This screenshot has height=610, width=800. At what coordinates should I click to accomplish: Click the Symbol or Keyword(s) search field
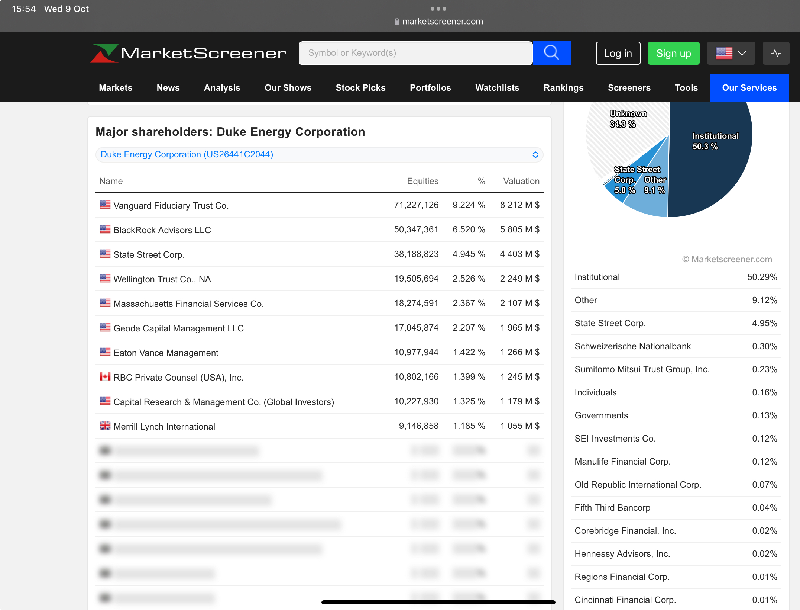pos(415,53)
